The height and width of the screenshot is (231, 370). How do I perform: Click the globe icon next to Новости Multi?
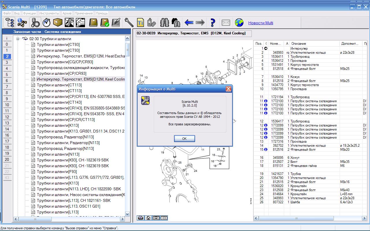239,23
